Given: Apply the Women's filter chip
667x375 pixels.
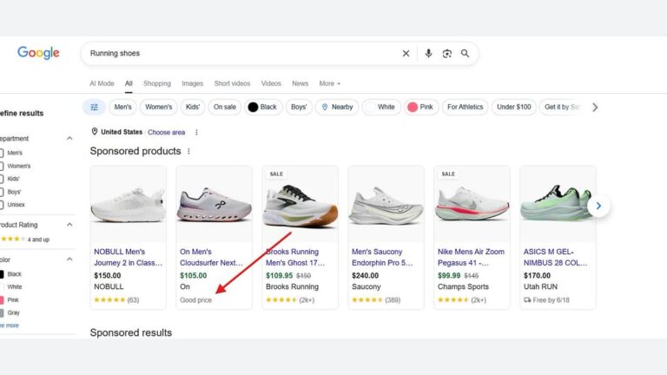Looking at the screenshot, I should pos(158,107).
